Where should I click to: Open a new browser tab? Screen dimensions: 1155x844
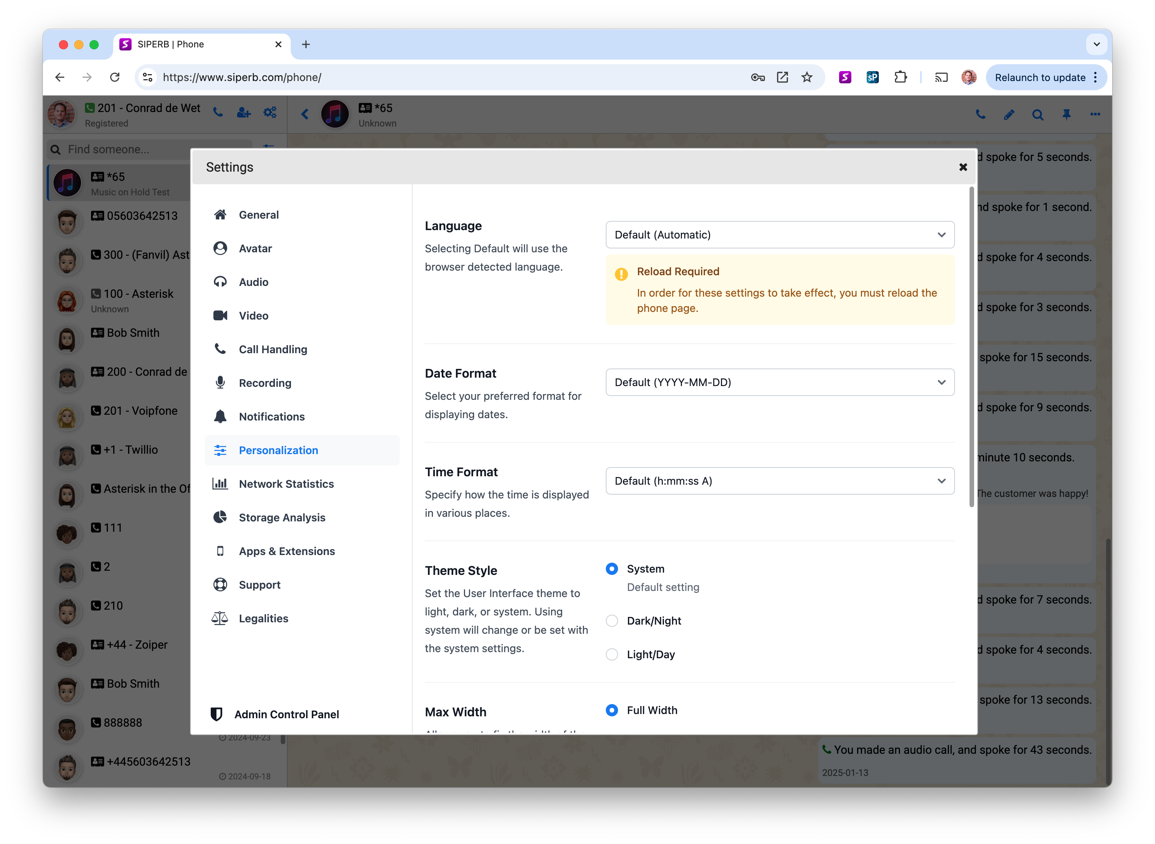306,44
